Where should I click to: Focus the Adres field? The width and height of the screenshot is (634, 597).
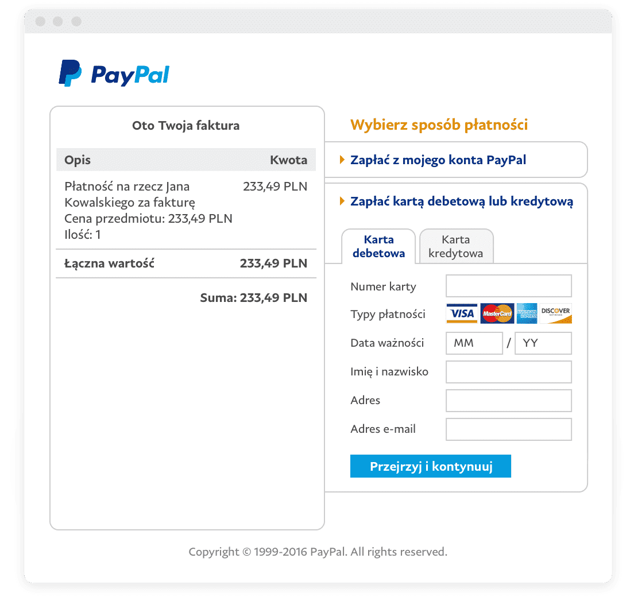(509, 401)
